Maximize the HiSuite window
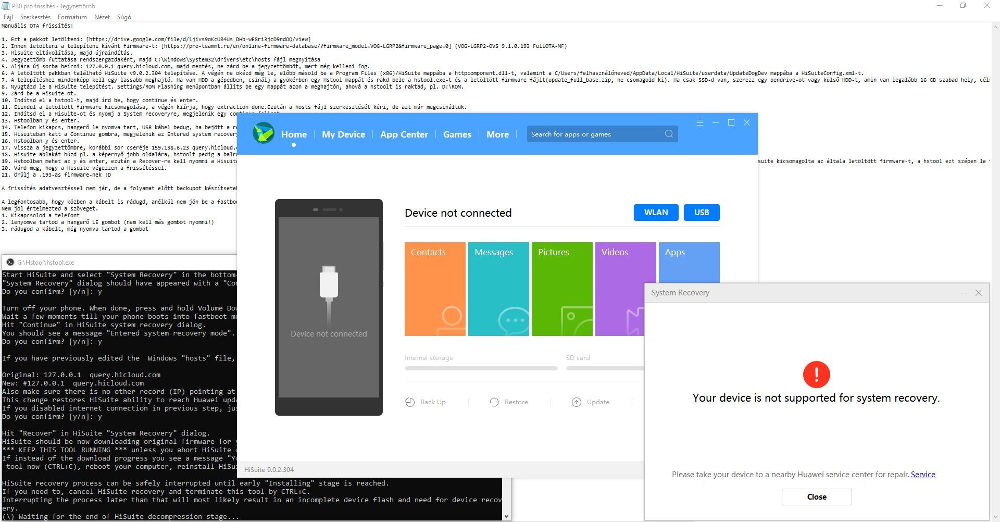The height and width of the screenshot is (522, 1000). point(731,123)
